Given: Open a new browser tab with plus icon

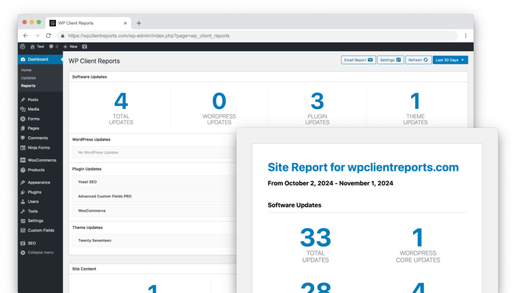Looking at the screenshot, I should click(x=139, y=23).
